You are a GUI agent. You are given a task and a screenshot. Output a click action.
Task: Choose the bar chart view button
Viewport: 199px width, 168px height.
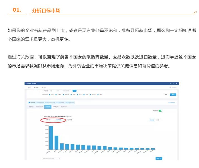(x=152, y=120)
